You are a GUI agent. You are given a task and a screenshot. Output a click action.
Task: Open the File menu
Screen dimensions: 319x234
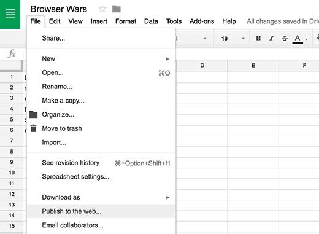point(36,21)
